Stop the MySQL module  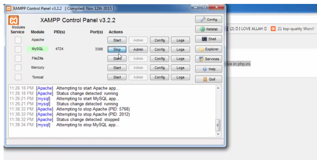pos(117,49)
